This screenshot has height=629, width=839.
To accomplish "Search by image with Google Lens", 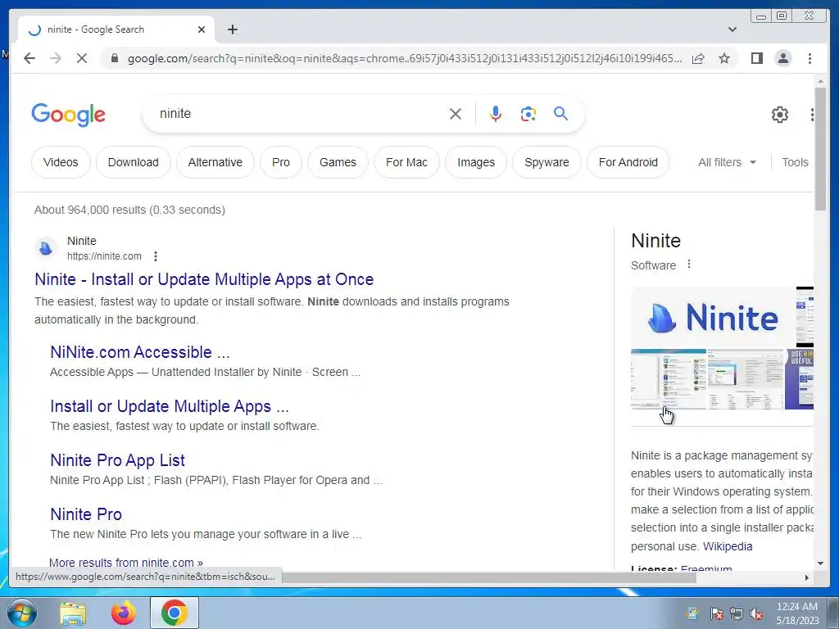I will coord(528,114).
